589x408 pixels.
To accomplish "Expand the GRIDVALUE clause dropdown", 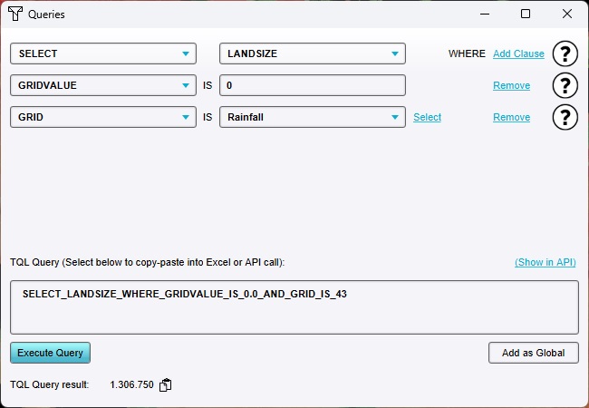I will click(x=102, y=85).
